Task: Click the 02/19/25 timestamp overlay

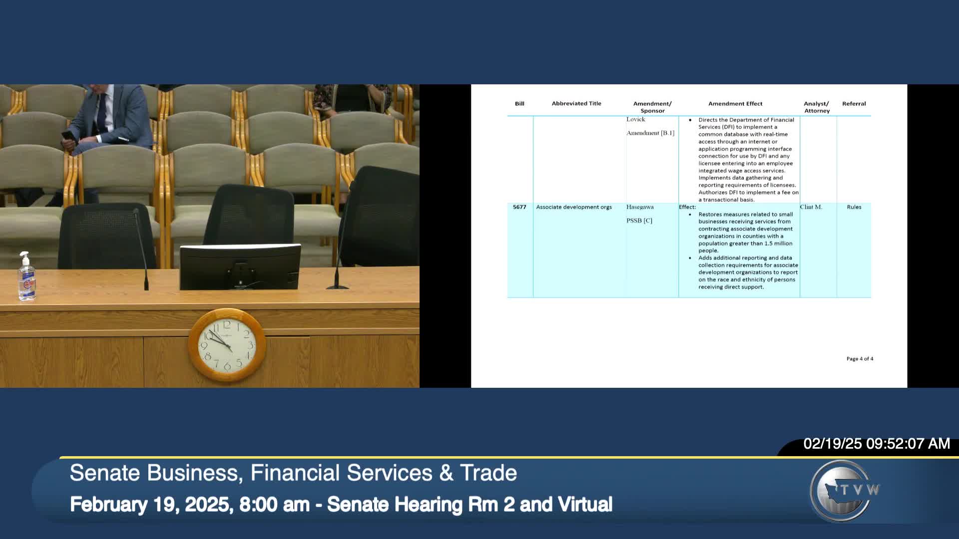Action: [x=876, y=444]
